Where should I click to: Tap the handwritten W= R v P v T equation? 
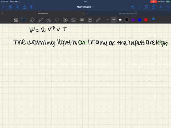click(48, 30)
